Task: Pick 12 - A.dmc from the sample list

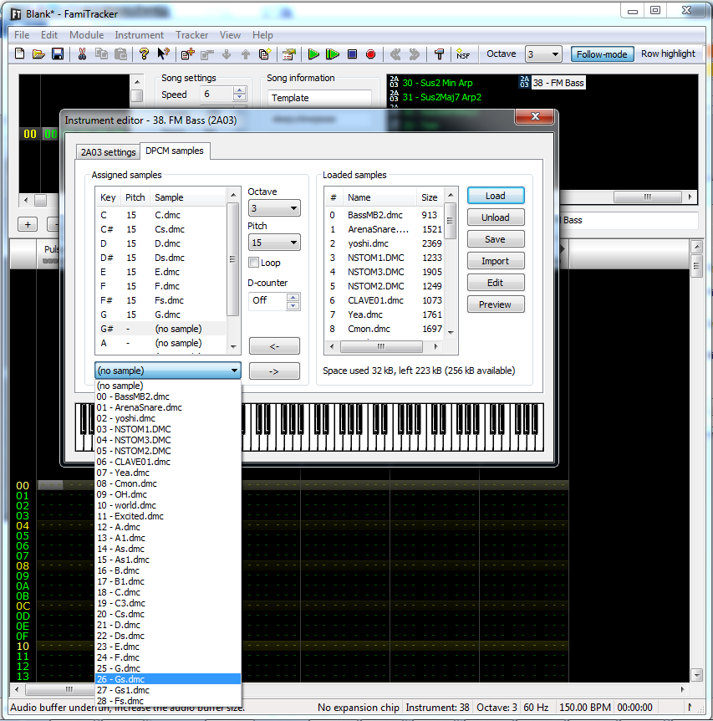Action: click(168, 527)
